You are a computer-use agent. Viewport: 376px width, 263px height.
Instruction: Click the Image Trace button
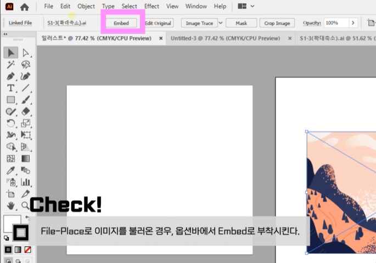click(199, 23)
